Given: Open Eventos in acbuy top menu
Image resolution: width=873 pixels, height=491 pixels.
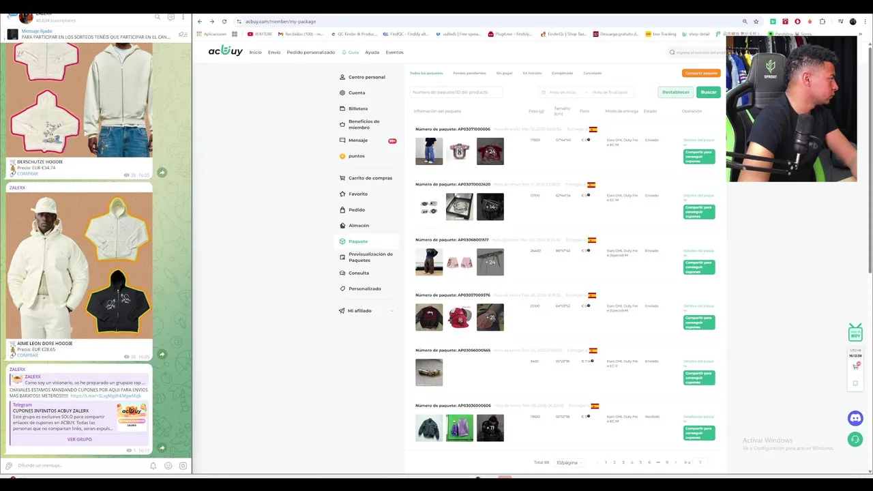Looking at the screenshot, I should [394, 53].
